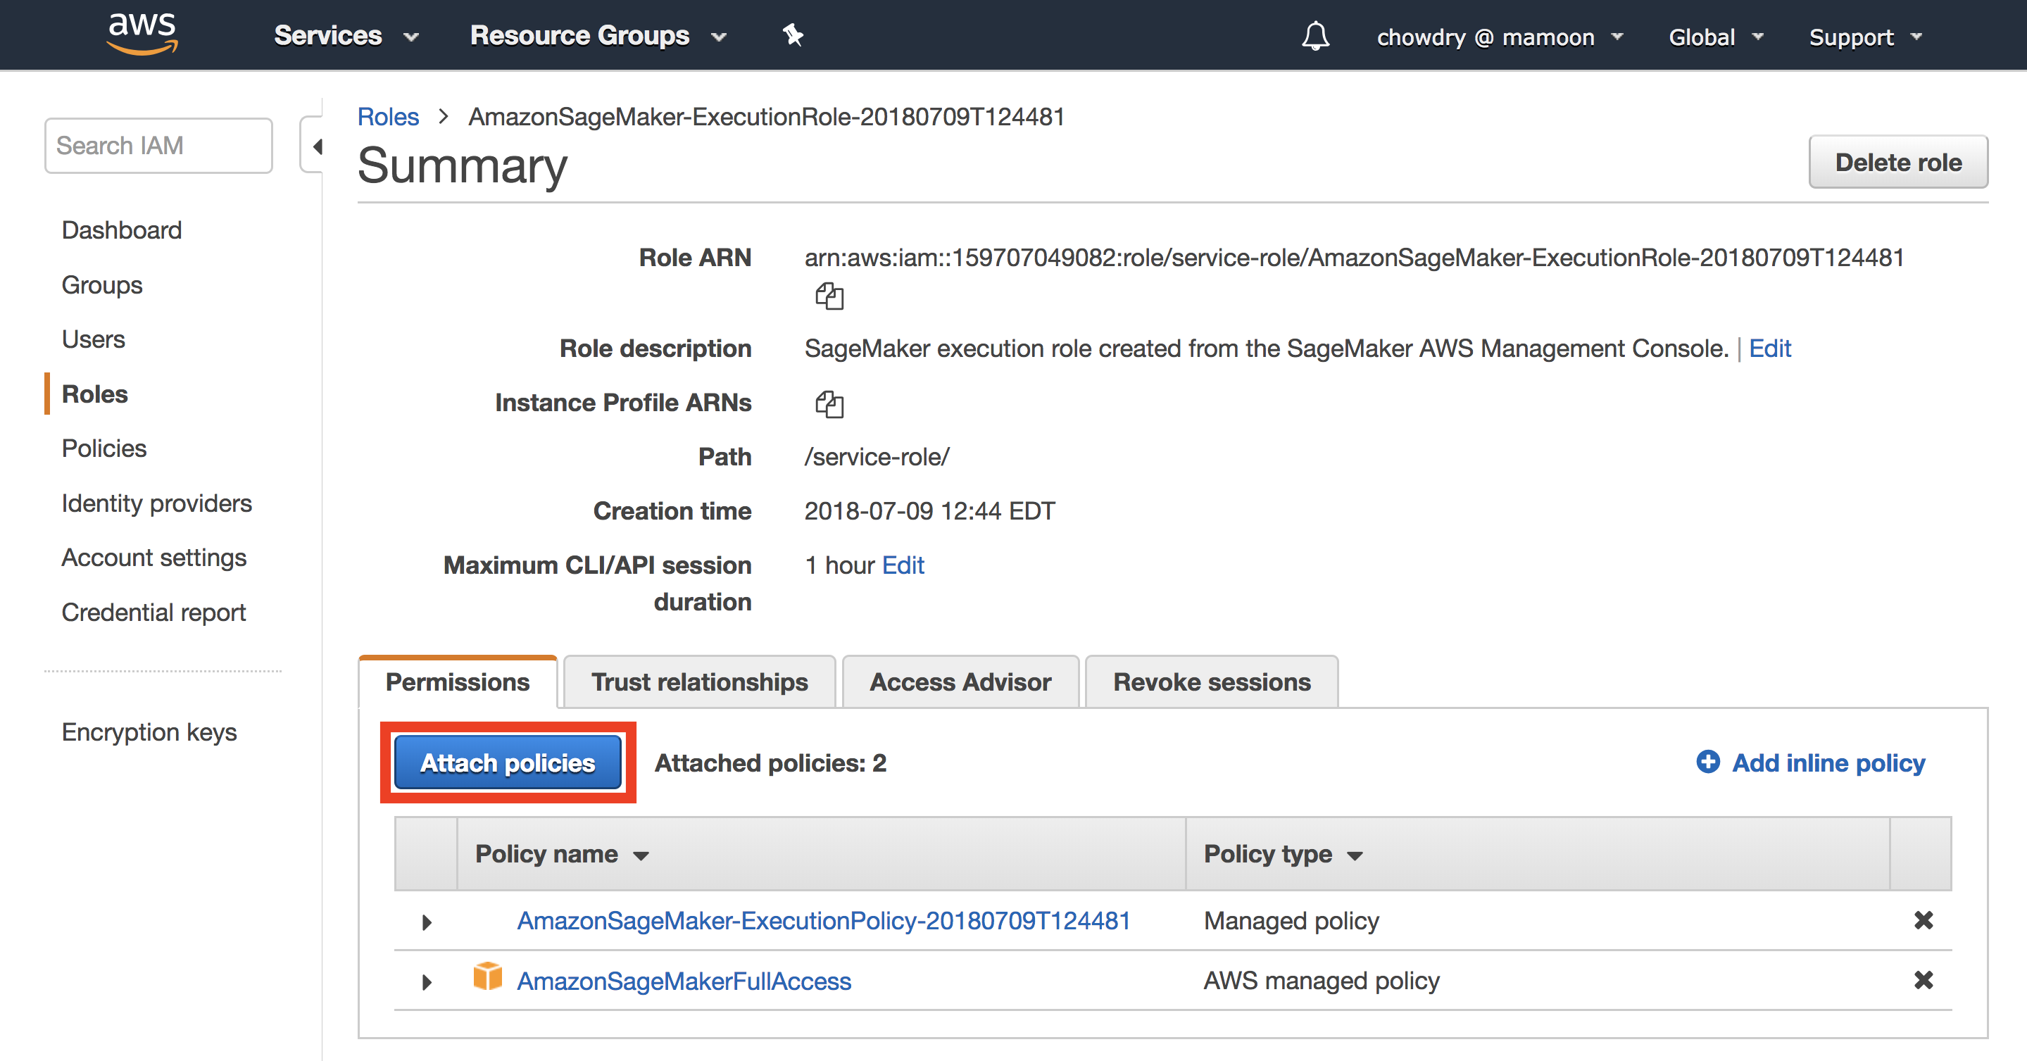2027x1061 pixels.
Task: Open the Access Advisor tab
Action: click(960, 682)
